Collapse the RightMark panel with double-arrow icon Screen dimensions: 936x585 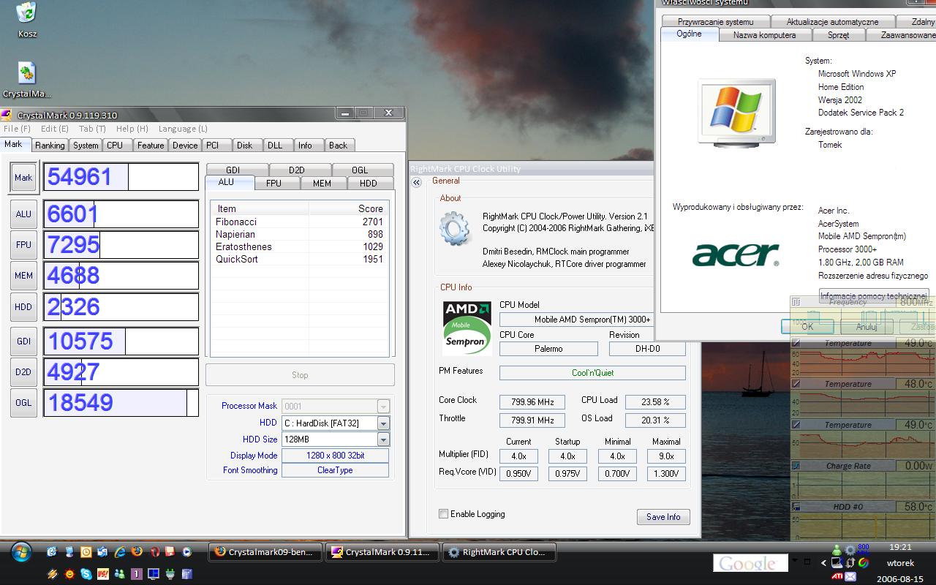coord(417,183)
